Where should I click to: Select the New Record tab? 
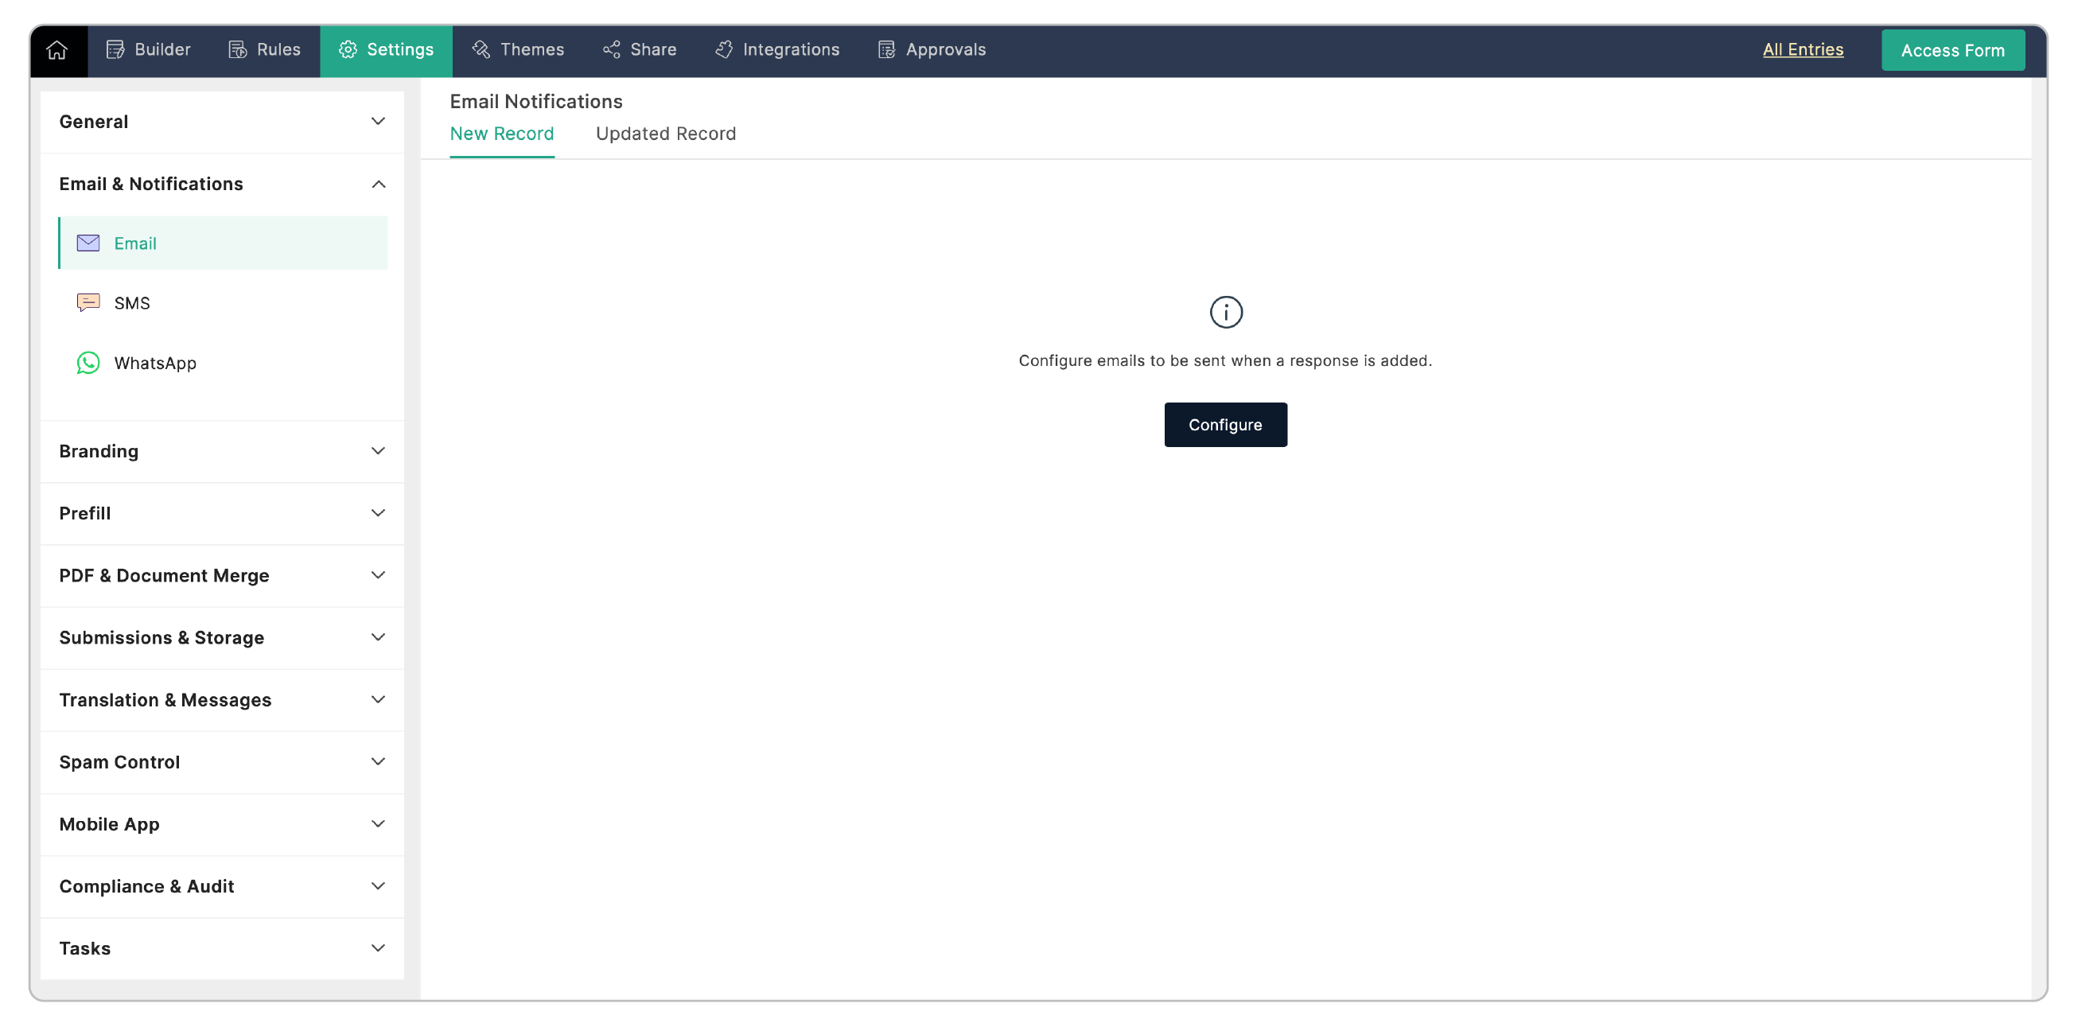coord(502,134)
